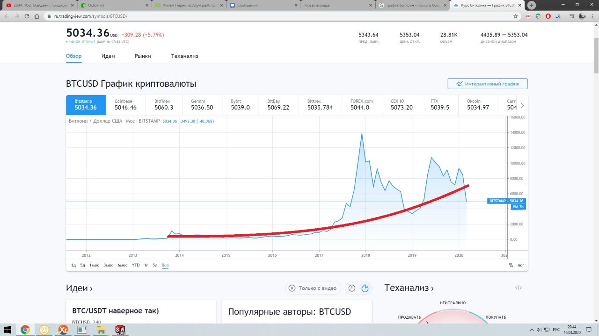Open the red stop-hand adblock extension
Screen dimensions: 599x336
[548, 16]
